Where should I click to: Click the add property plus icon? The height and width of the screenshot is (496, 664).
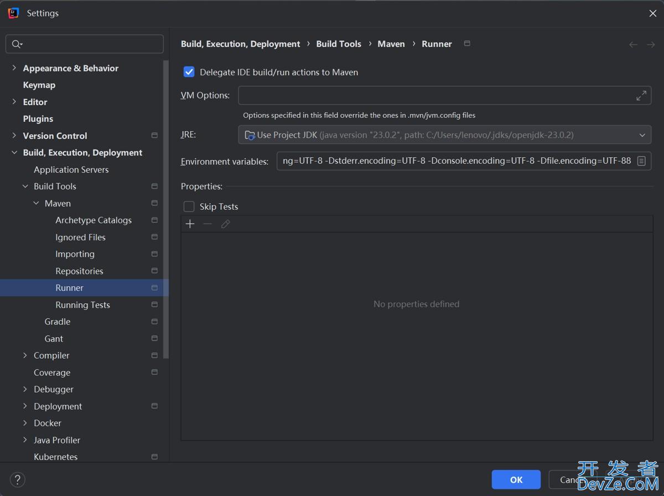pos(190,224)
